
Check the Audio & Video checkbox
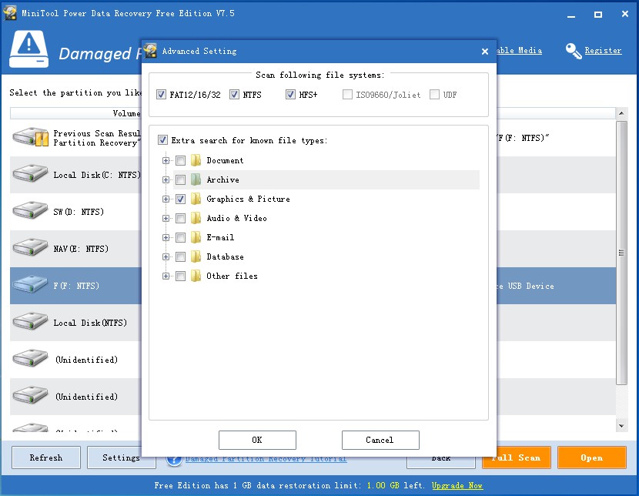[x=180, y=219]
